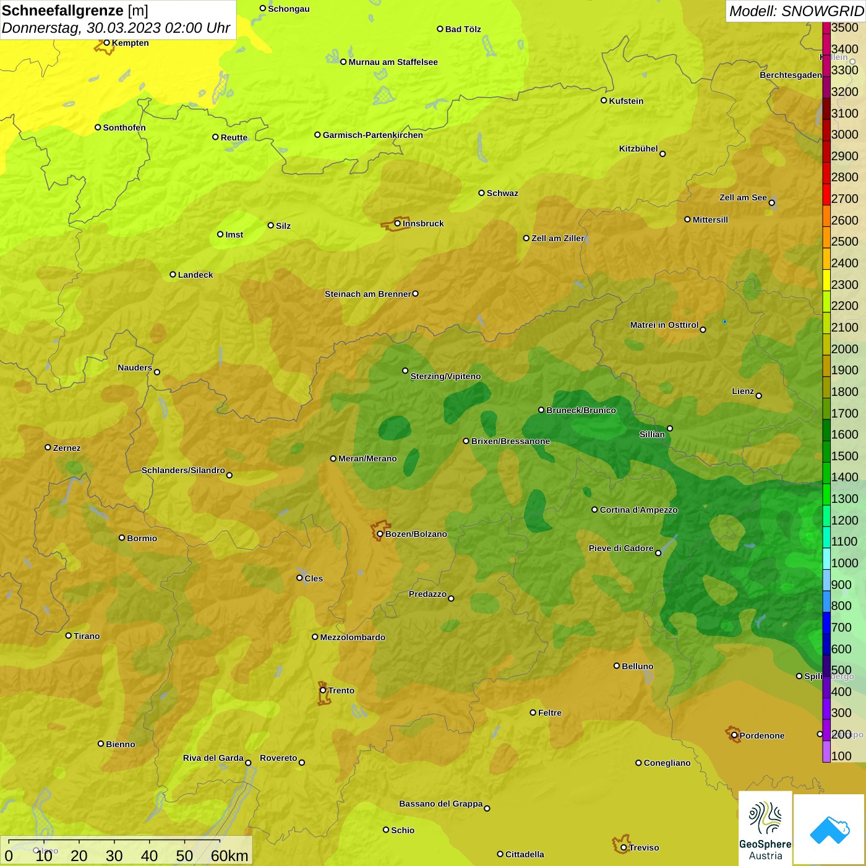Click the blue cloud logo icon
The height and width of the screenshot is (866, 866).
pyautogui.click(x=830, y=830)
